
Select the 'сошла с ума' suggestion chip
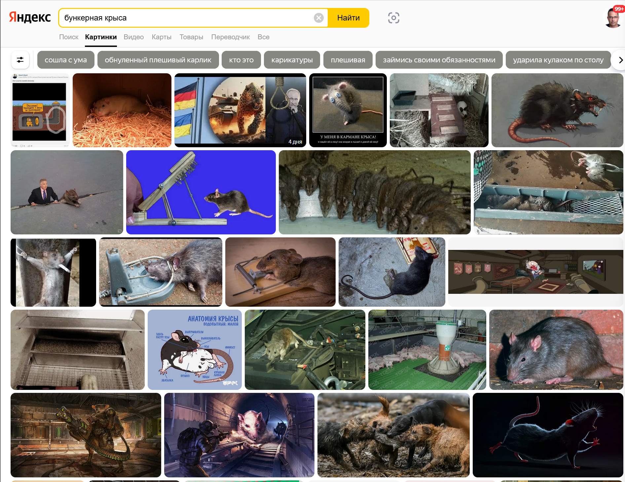pos(66,60)
